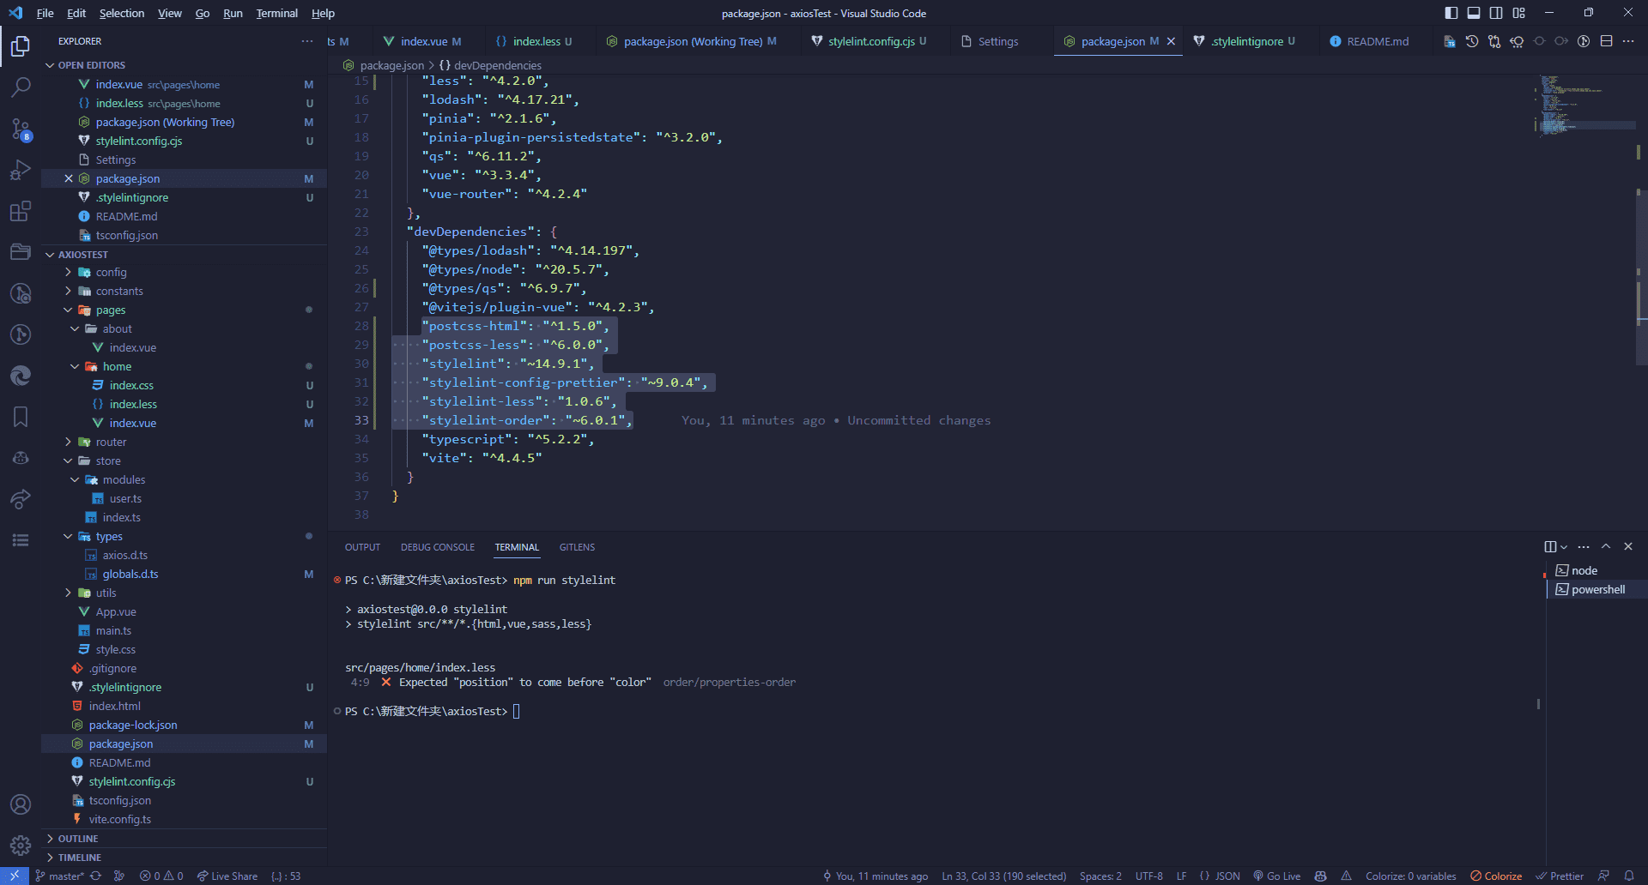Click errors and warnings count in status bar

(x=161, y=876)
